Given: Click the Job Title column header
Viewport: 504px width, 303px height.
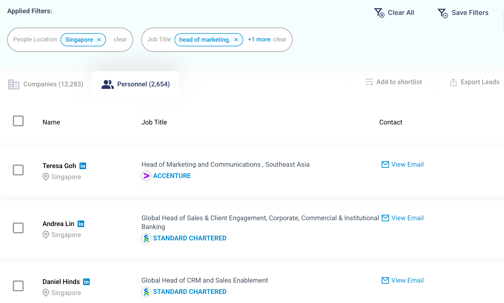Looking at the screenshot, I should [154, 122].
